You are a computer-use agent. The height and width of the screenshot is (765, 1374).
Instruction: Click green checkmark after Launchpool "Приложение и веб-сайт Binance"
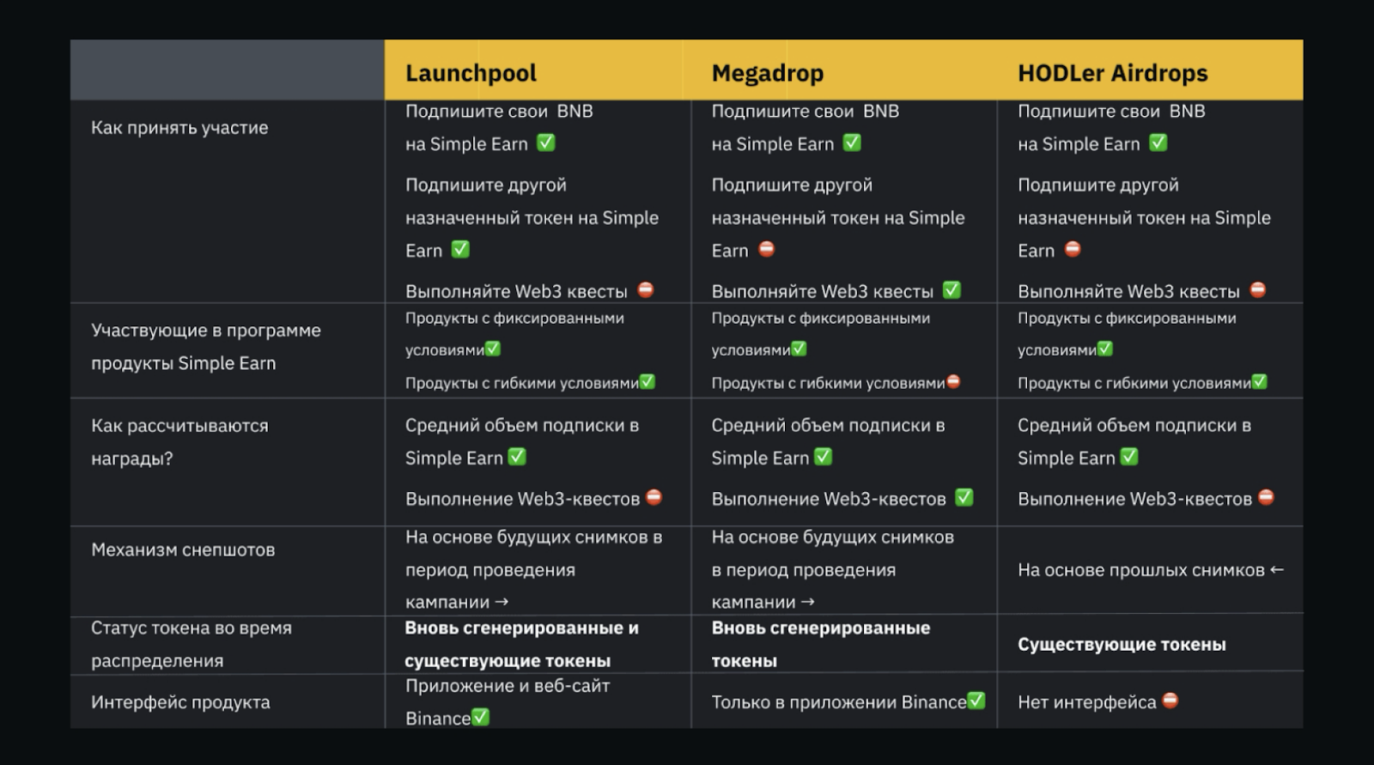481,717
